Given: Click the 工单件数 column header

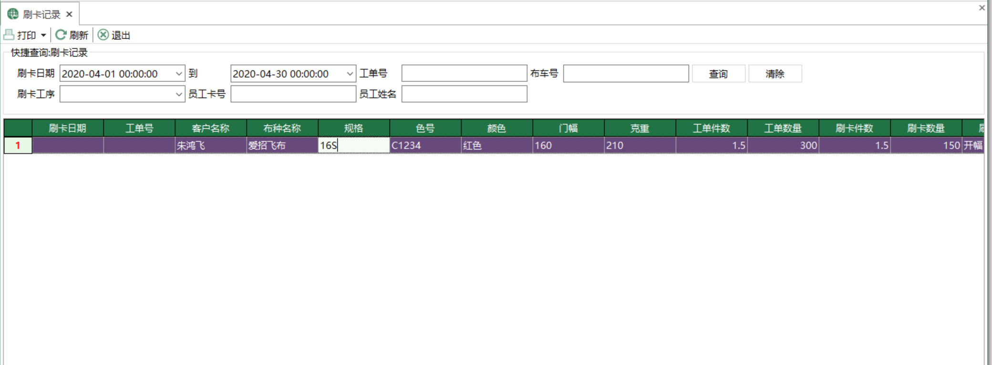Looking at the screenshot, I should (x=712, y=128).
